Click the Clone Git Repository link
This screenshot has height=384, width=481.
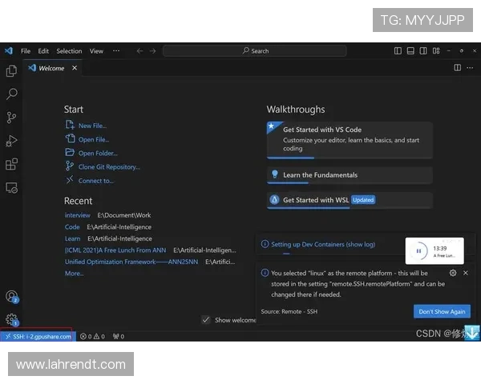click(x=108, y=166)
